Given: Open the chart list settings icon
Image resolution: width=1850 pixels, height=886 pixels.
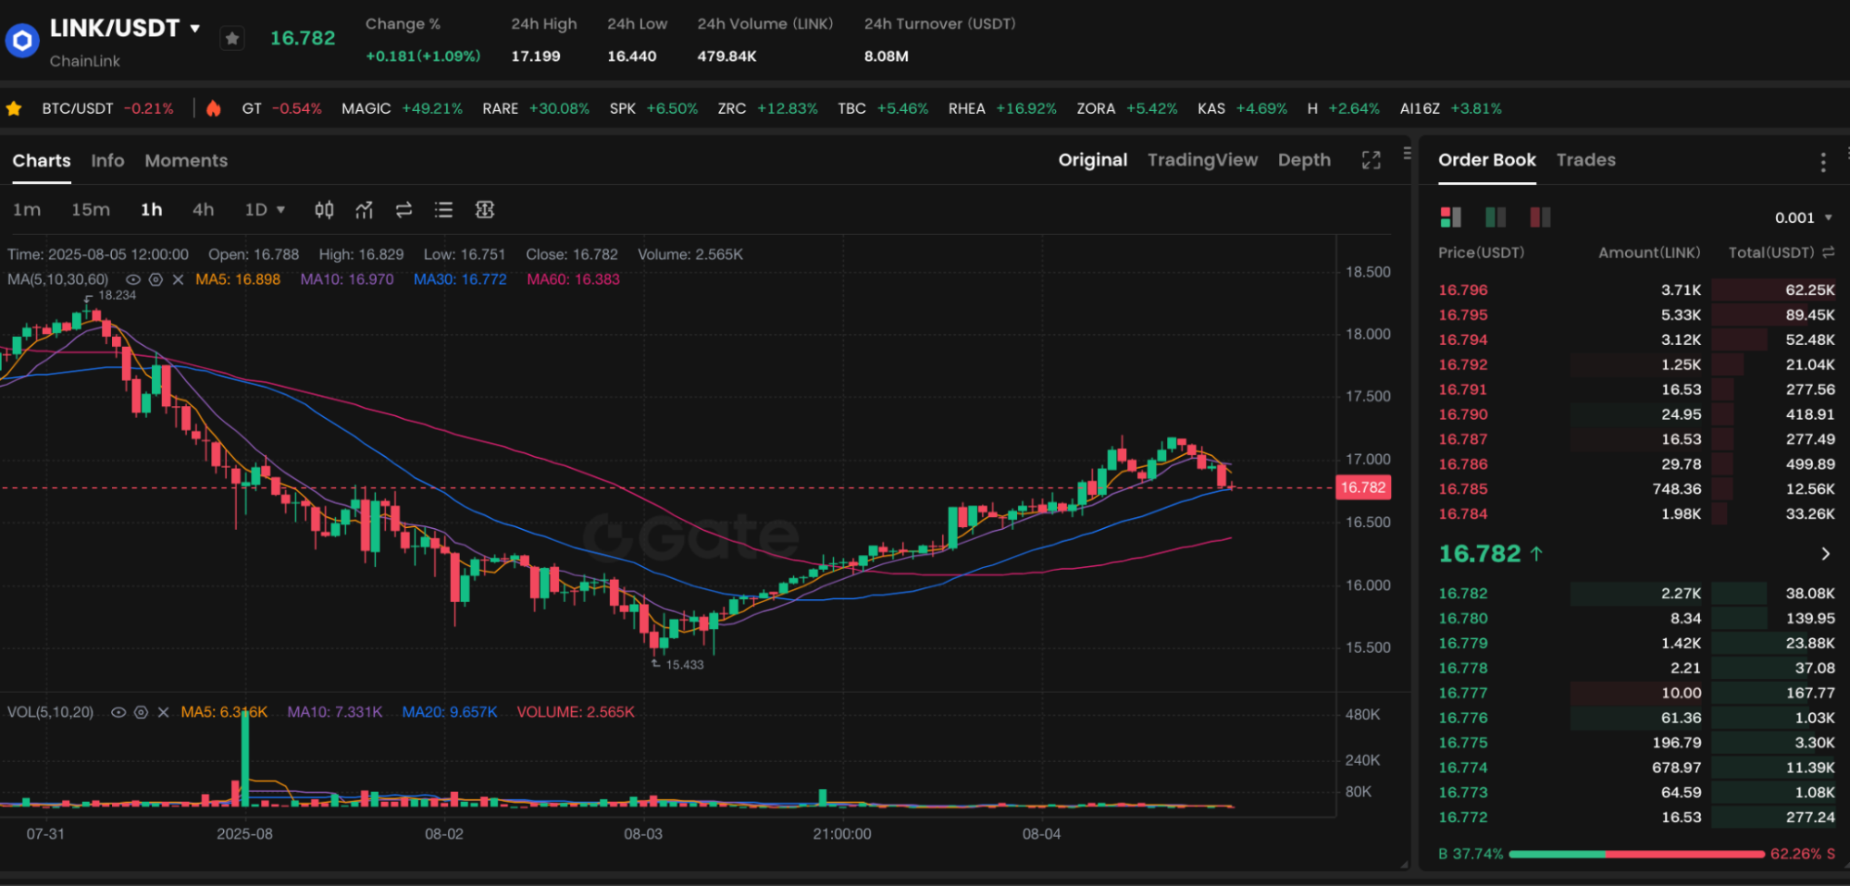Looking at the screenshot, I should (x=443, y=210).
